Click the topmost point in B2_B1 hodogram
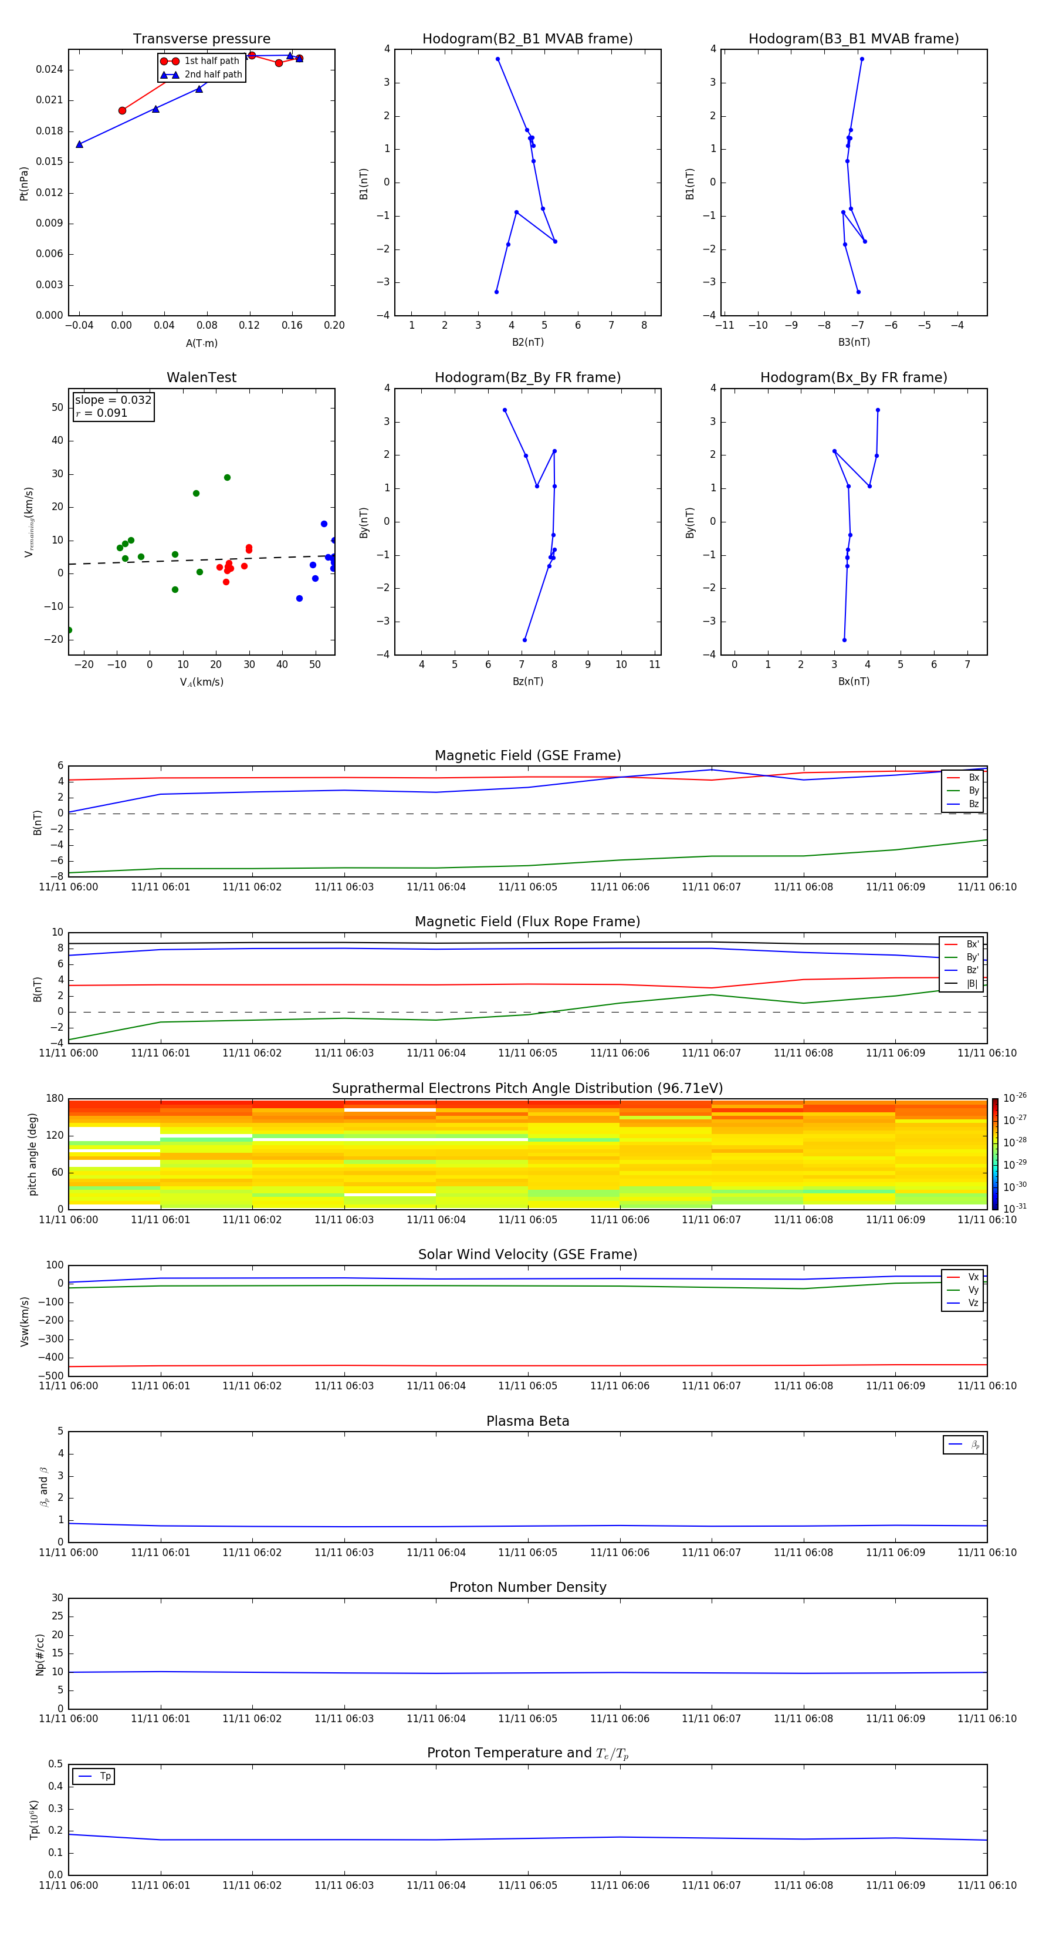The width and height of the screenshot is (1056, 1937). pos(497,59)
